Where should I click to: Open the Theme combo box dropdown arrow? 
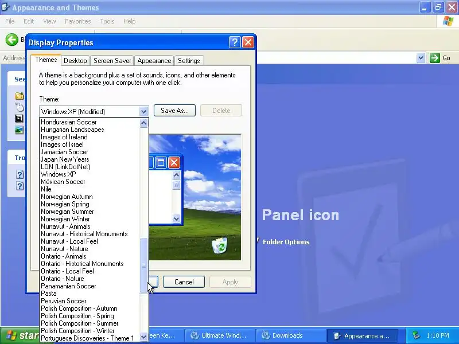tap(143, 111)
